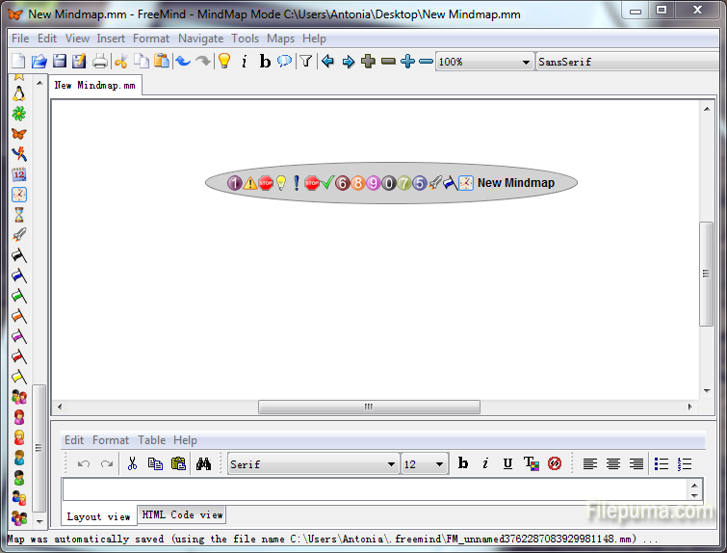Click the text color icon in note editor
The image size is (727, 553).
531,464
